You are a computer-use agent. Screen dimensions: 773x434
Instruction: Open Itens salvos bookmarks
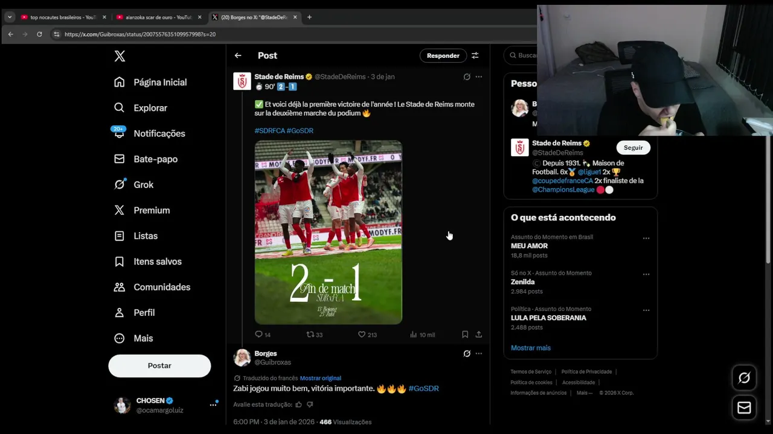(148, 262)
